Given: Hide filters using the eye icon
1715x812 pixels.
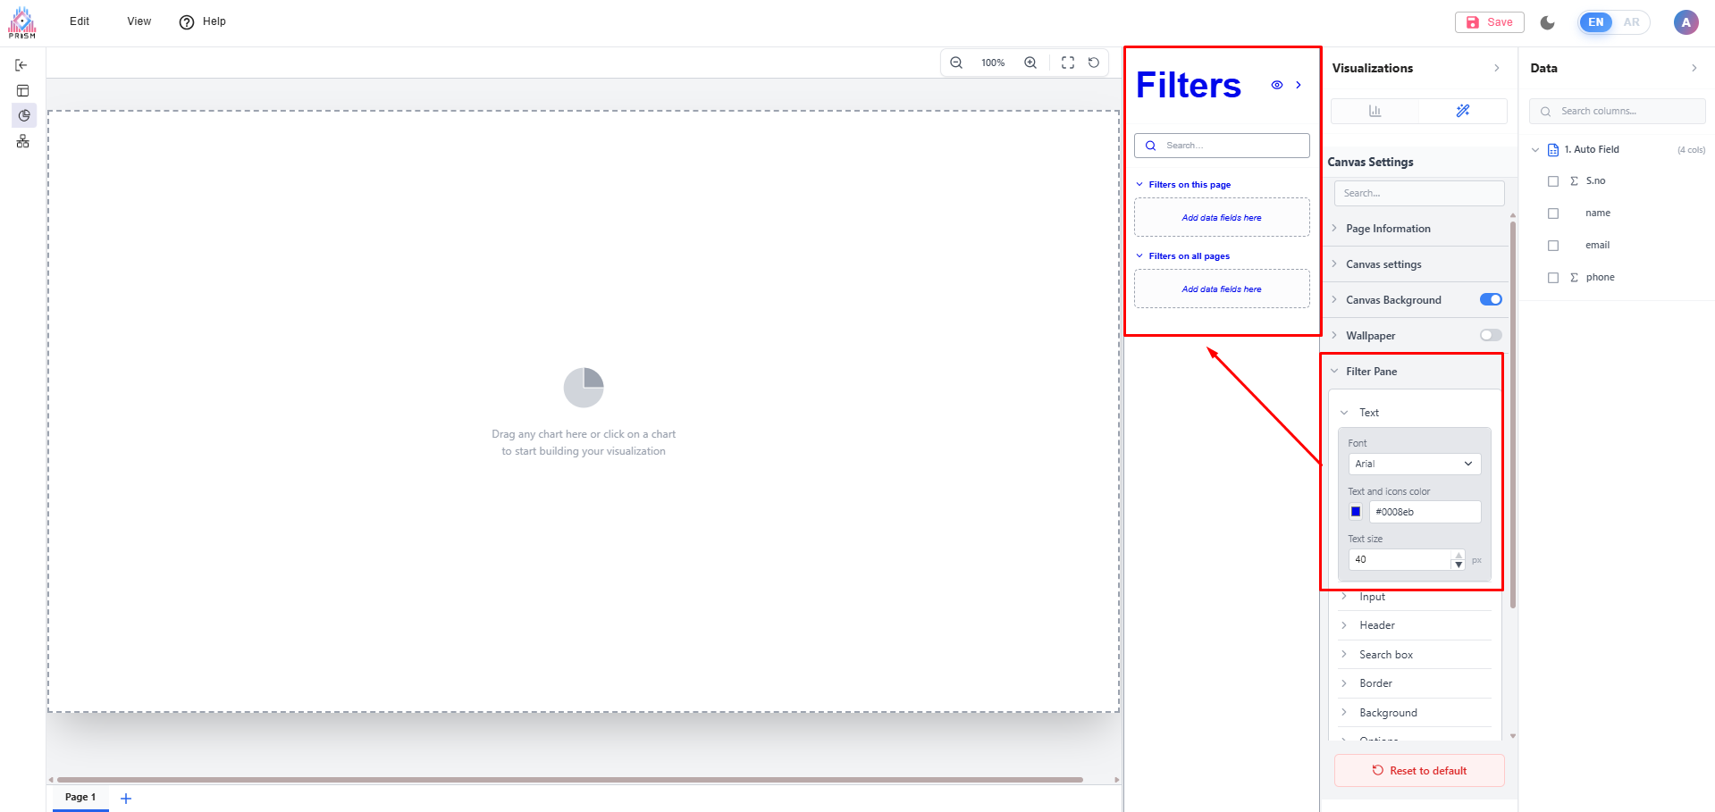Looking at the screenshot, I should click(1277, 86).
